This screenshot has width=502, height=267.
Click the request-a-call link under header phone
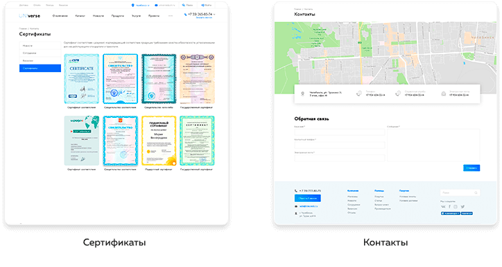pos(204,18)
